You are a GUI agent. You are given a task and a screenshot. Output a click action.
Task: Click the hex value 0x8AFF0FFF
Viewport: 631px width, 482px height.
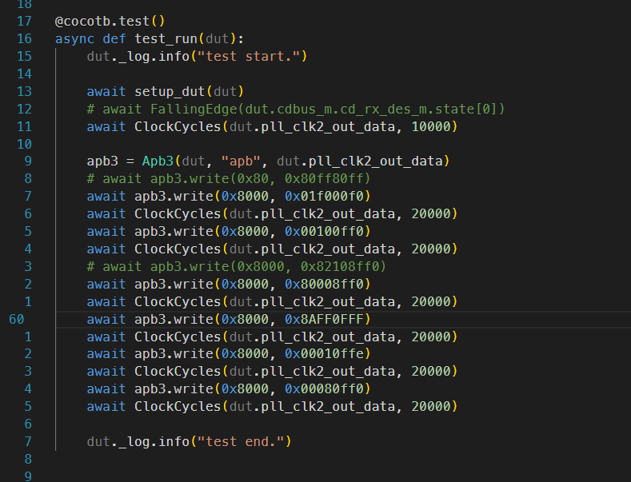pyautogui.click(x=324, y=320)
